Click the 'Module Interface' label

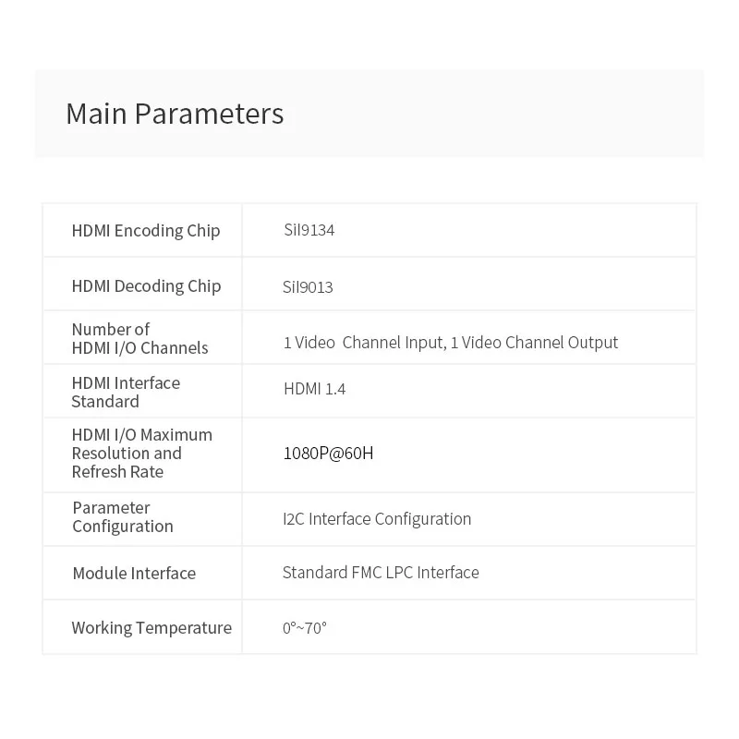click(x=134, y=574)
